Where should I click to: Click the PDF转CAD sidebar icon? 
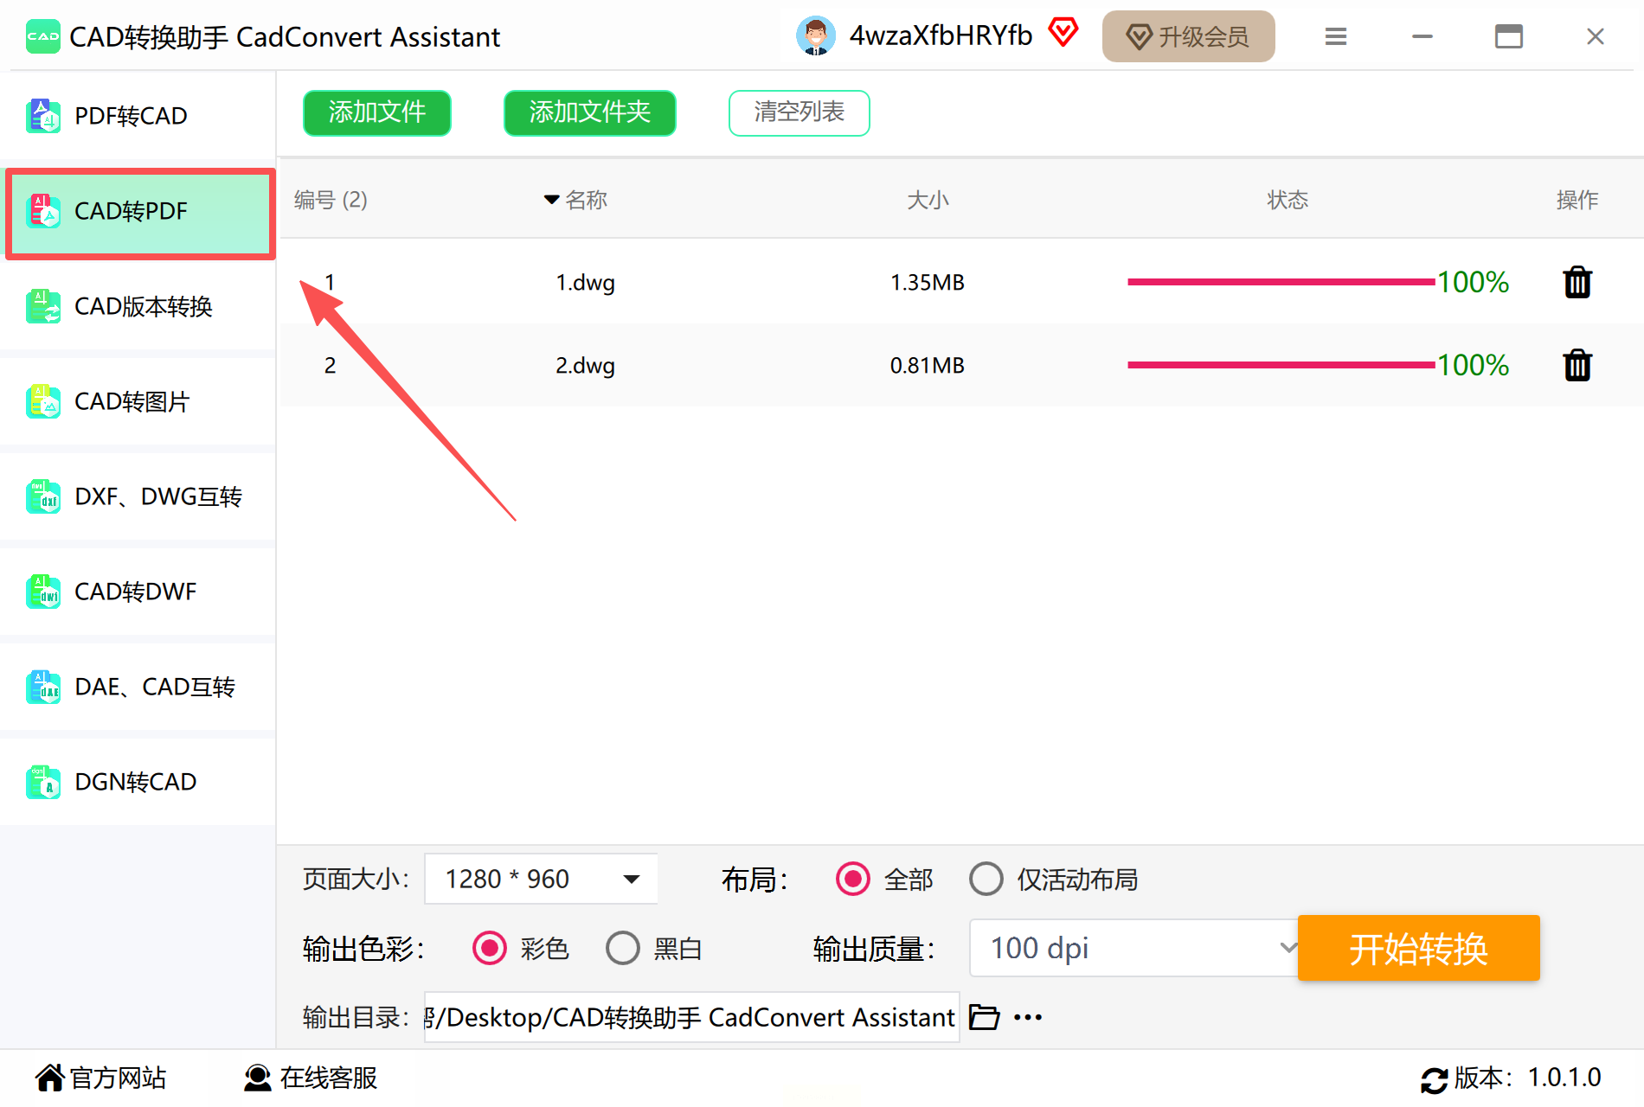coord(43,116)
